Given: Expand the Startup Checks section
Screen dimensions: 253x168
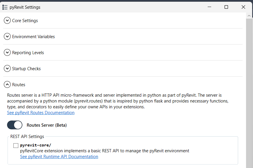Looking at the screenshot, I should click(x=7, y=68).
